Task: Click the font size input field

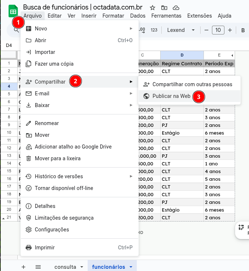Action: click(218, 30)
